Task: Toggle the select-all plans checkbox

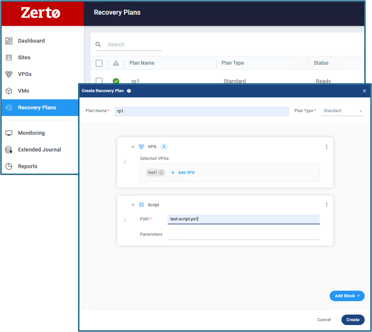Action: pos(99,63)
